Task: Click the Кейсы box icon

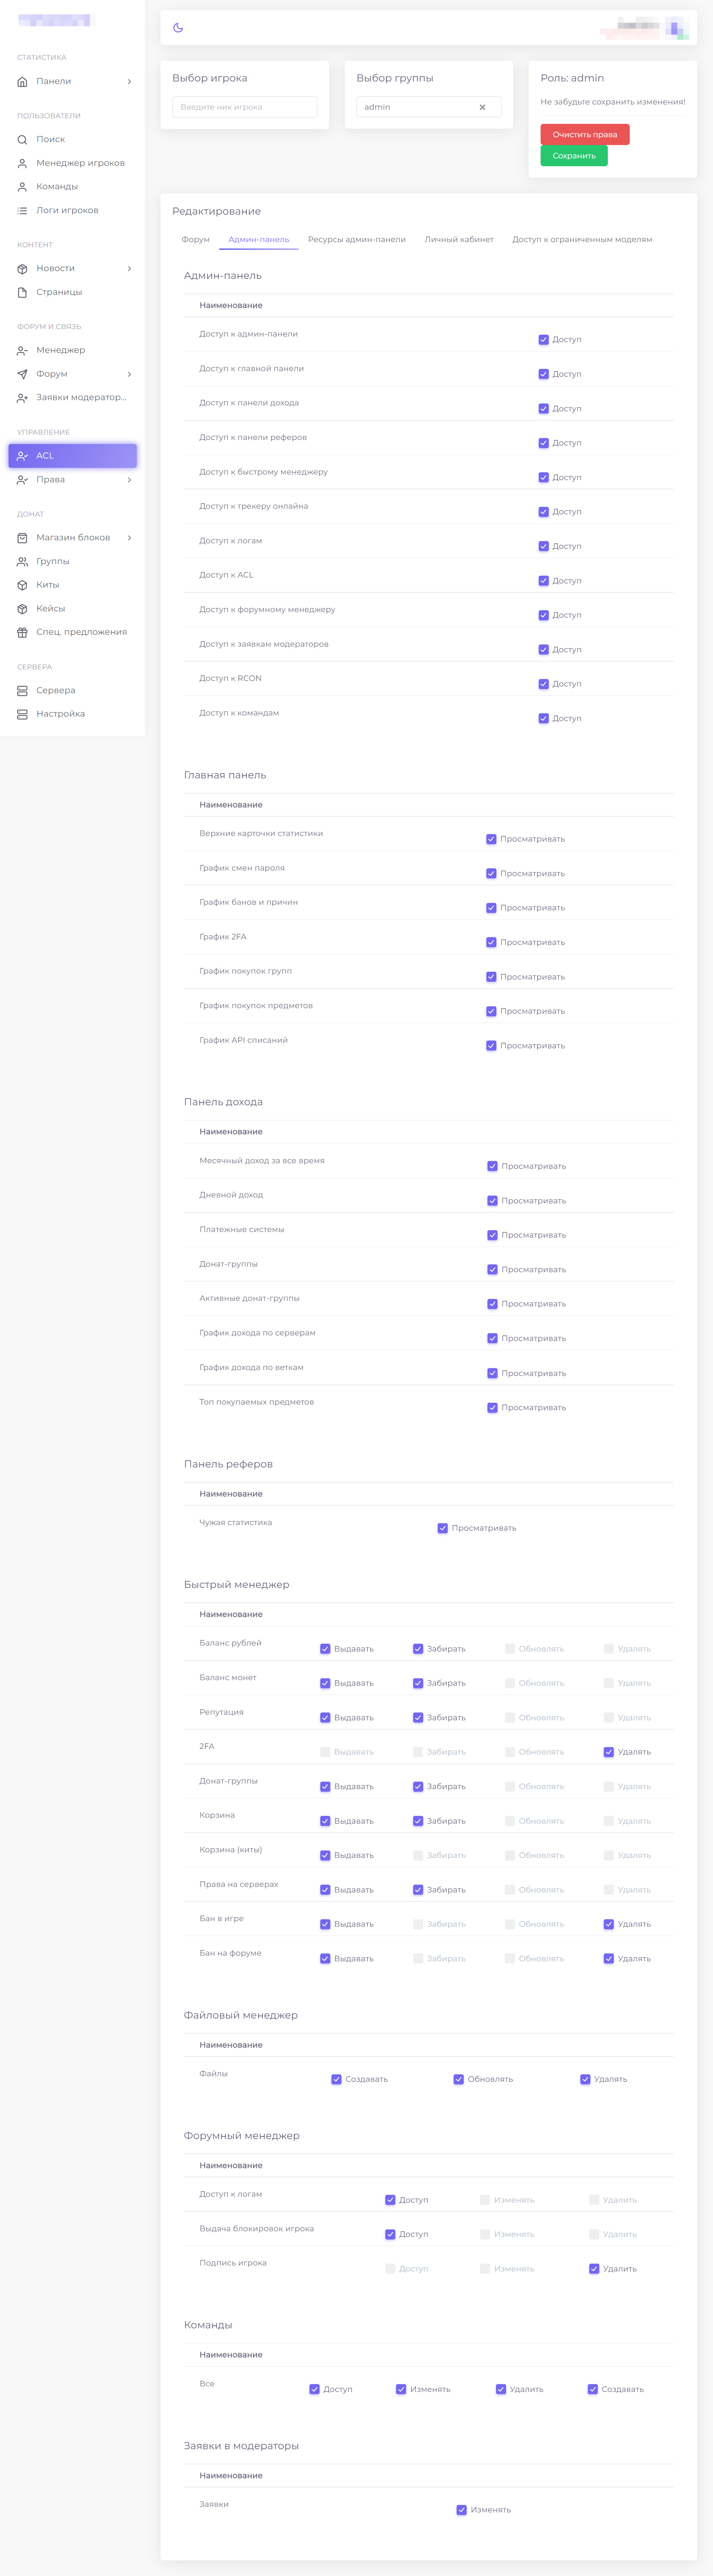Action: pyautogui.click(x=22, y=609)
